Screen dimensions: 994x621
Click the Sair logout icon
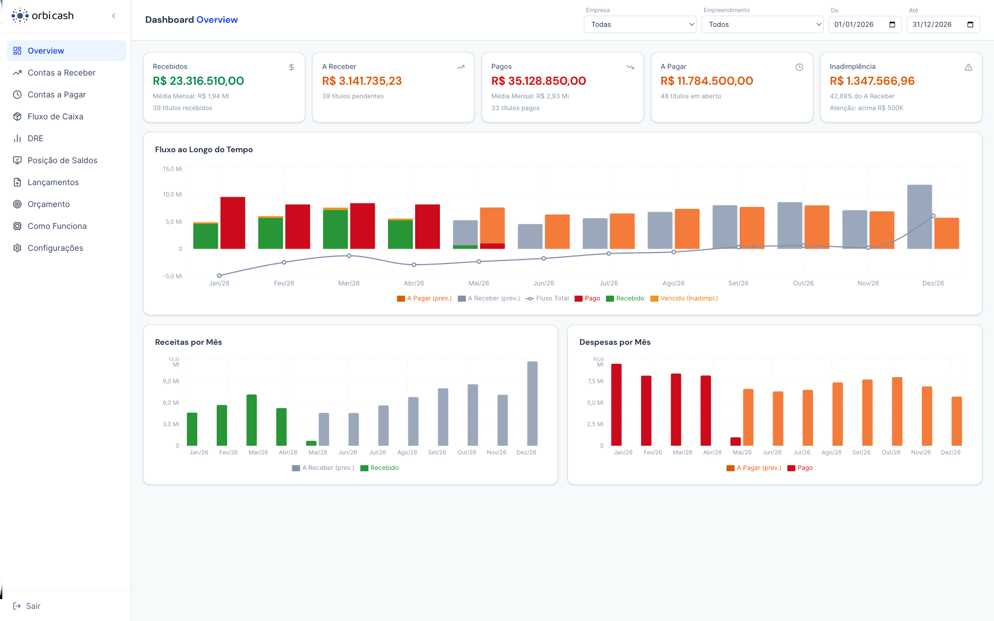(x=17, y=606)
